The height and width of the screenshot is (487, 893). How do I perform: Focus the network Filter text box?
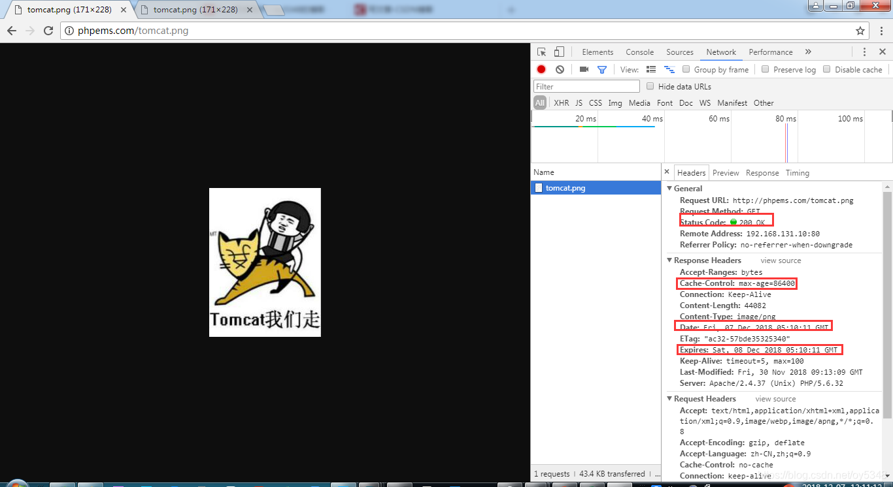(586, 86)
